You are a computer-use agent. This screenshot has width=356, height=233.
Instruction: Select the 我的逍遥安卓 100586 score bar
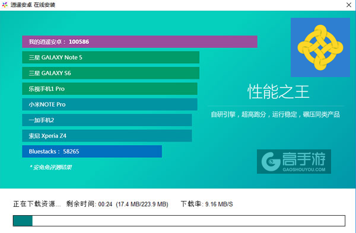(x=139, y=42)
